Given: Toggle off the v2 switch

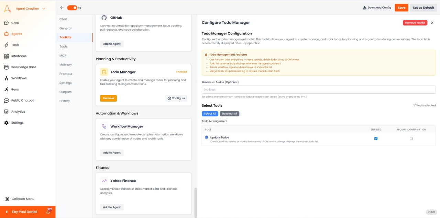Looking at the screenshot, I should pos(72,7).
